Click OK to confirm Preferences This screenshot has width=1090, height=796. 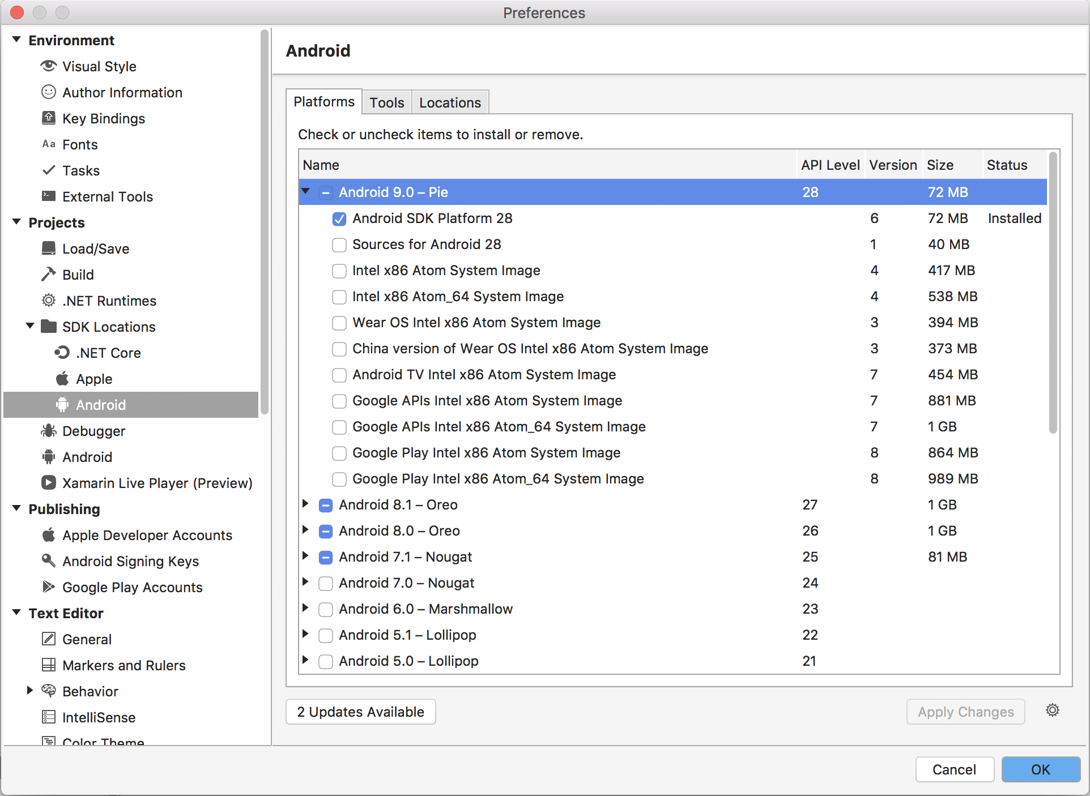[x=1041, y=769]
